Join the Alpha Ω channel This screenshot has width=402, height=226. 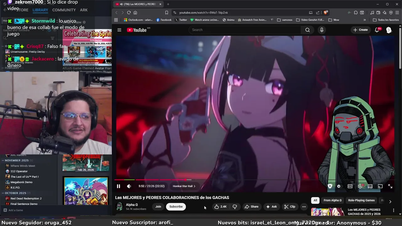click(x=158, y=207)
